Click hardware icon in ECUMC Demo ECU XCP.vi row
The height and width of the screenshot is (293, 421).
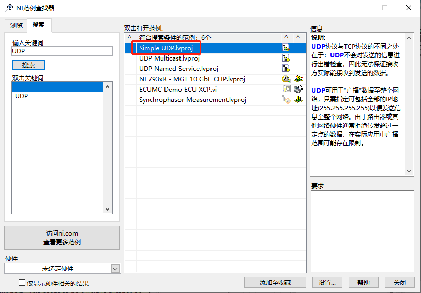pos(298,89)
